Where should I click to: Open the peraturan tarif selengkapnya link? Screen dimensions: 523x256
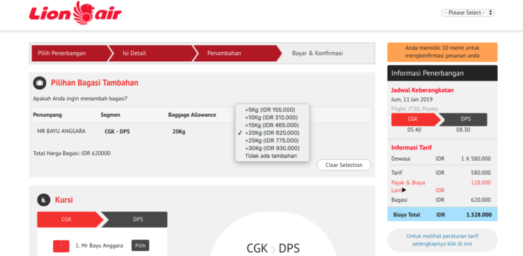[x=442, y=240]
